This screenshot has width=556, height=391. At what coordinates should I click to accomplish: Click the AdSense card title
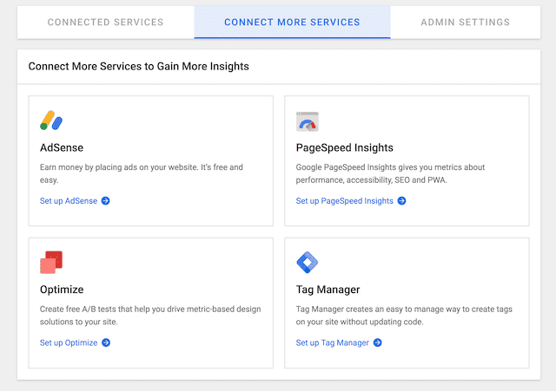tap(62, 147)
